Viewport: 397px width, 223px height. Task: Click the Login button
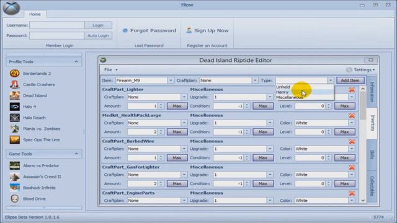pyautogui.click(x=98, y=25)
